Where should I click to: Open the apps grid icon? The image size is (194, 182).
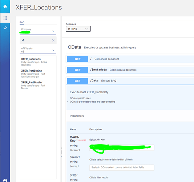[5, 18]
